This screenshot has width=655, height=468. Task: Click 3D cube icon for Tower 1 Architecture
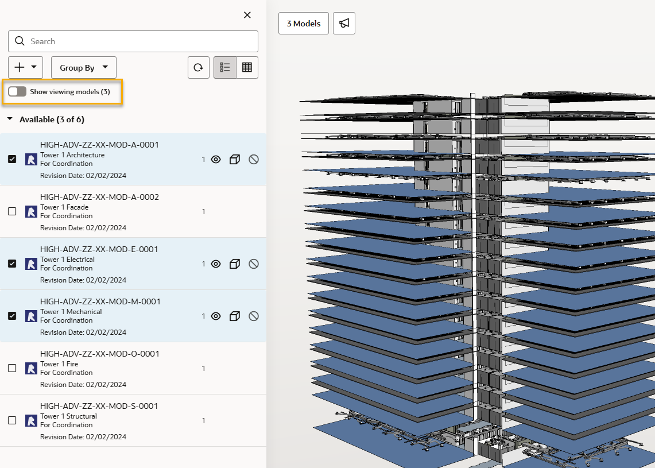(234, 160)
